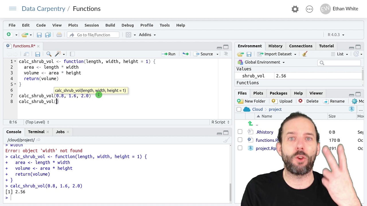This screenshot has width=367, height=206.
Task: Save functions.R from editor toolbar
Action: point(38,54)
